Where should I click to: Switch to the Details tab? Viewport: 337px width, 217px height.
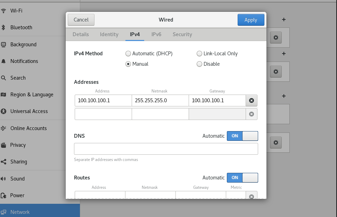click(x=81, y=34)
